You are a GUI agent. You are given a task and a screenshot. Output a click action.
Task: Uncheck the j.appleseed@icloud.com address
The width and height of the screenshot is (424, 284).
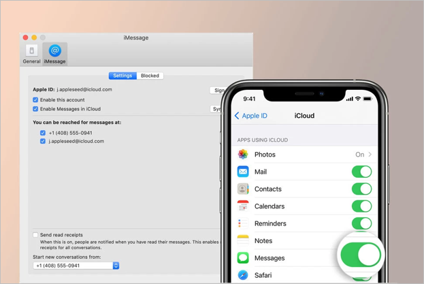pos(43,141)
